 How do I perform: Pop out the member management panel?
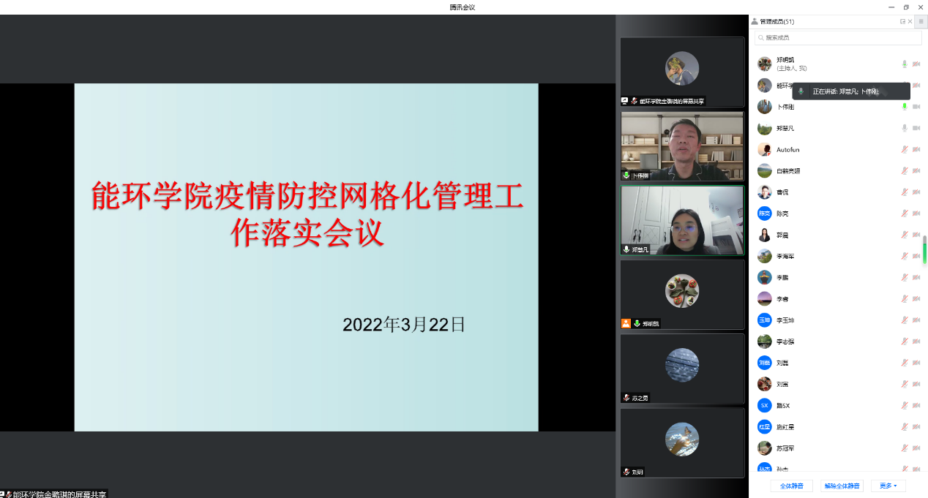pos(902,22)
